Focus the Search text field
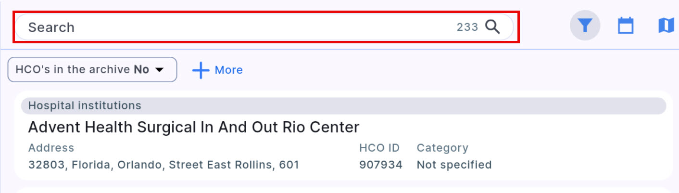Viewport: 679px width, 193px height. (231, 27)
